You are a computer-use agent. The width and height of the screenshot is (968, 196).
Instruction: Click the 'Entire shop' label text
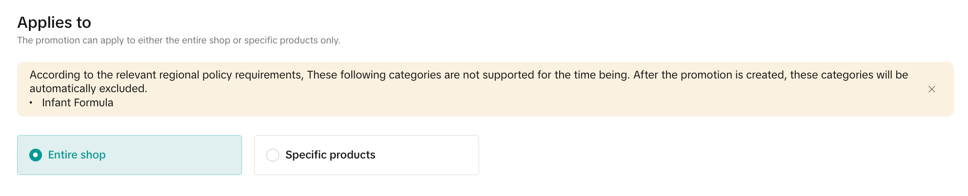(77, 155)
